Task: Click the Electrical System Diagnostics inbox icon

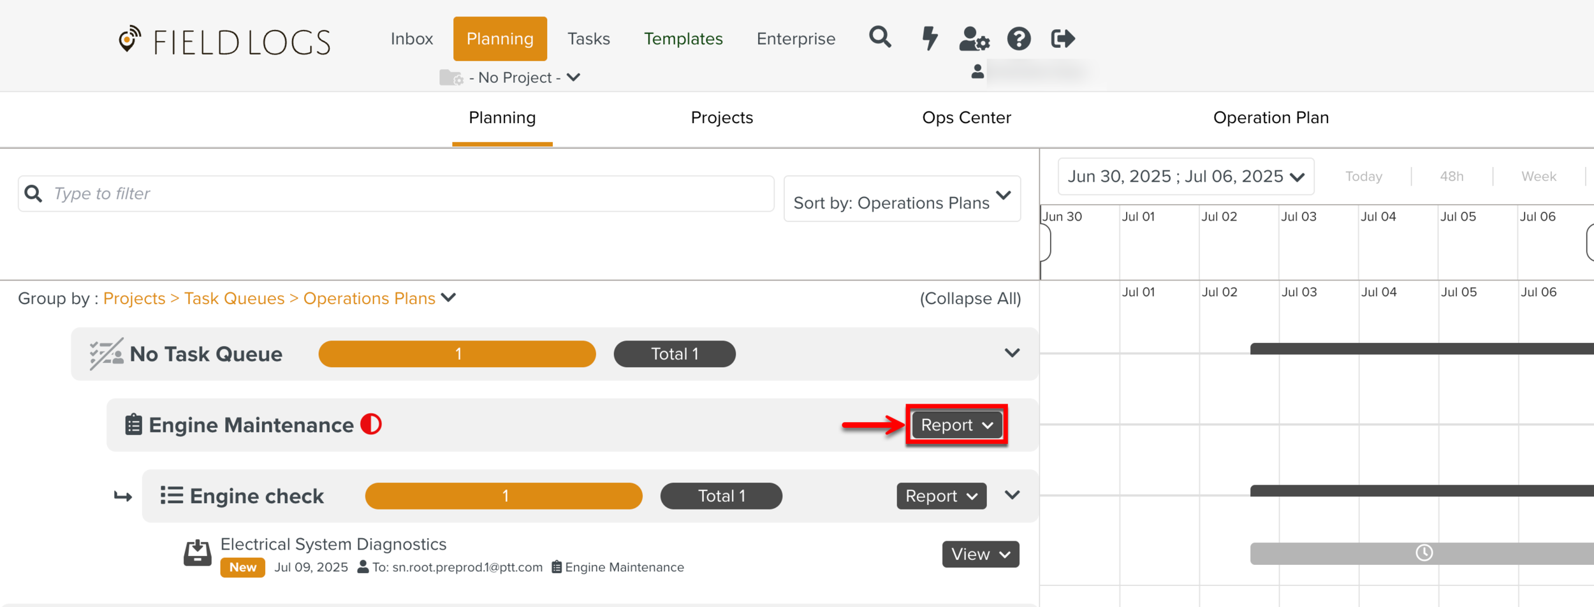Action: pos(198,553)
